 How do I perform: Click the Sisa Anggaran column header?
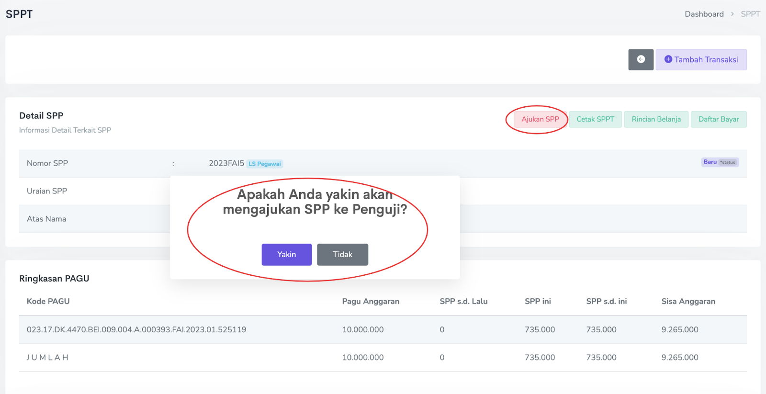pyautogui.click(x=688, y=301)
